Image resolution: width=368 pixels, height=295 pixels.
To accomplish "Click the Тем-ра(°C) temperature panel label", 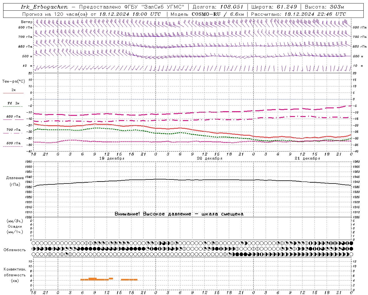I will pyautogui.click(x=14, y=82).
